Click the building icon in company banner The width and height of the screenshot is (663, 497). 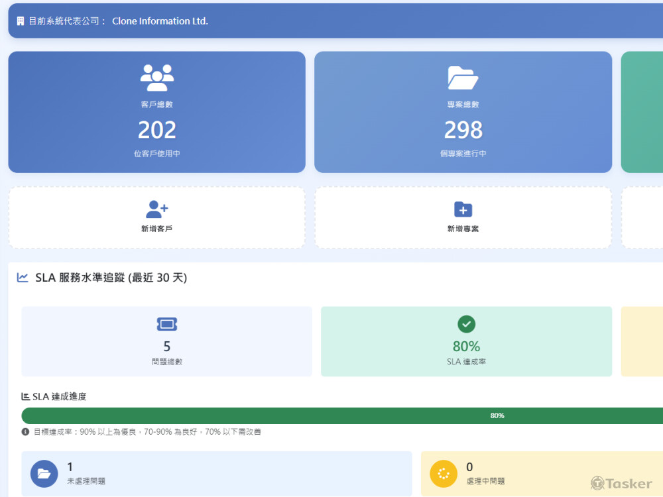click(21, 21)
